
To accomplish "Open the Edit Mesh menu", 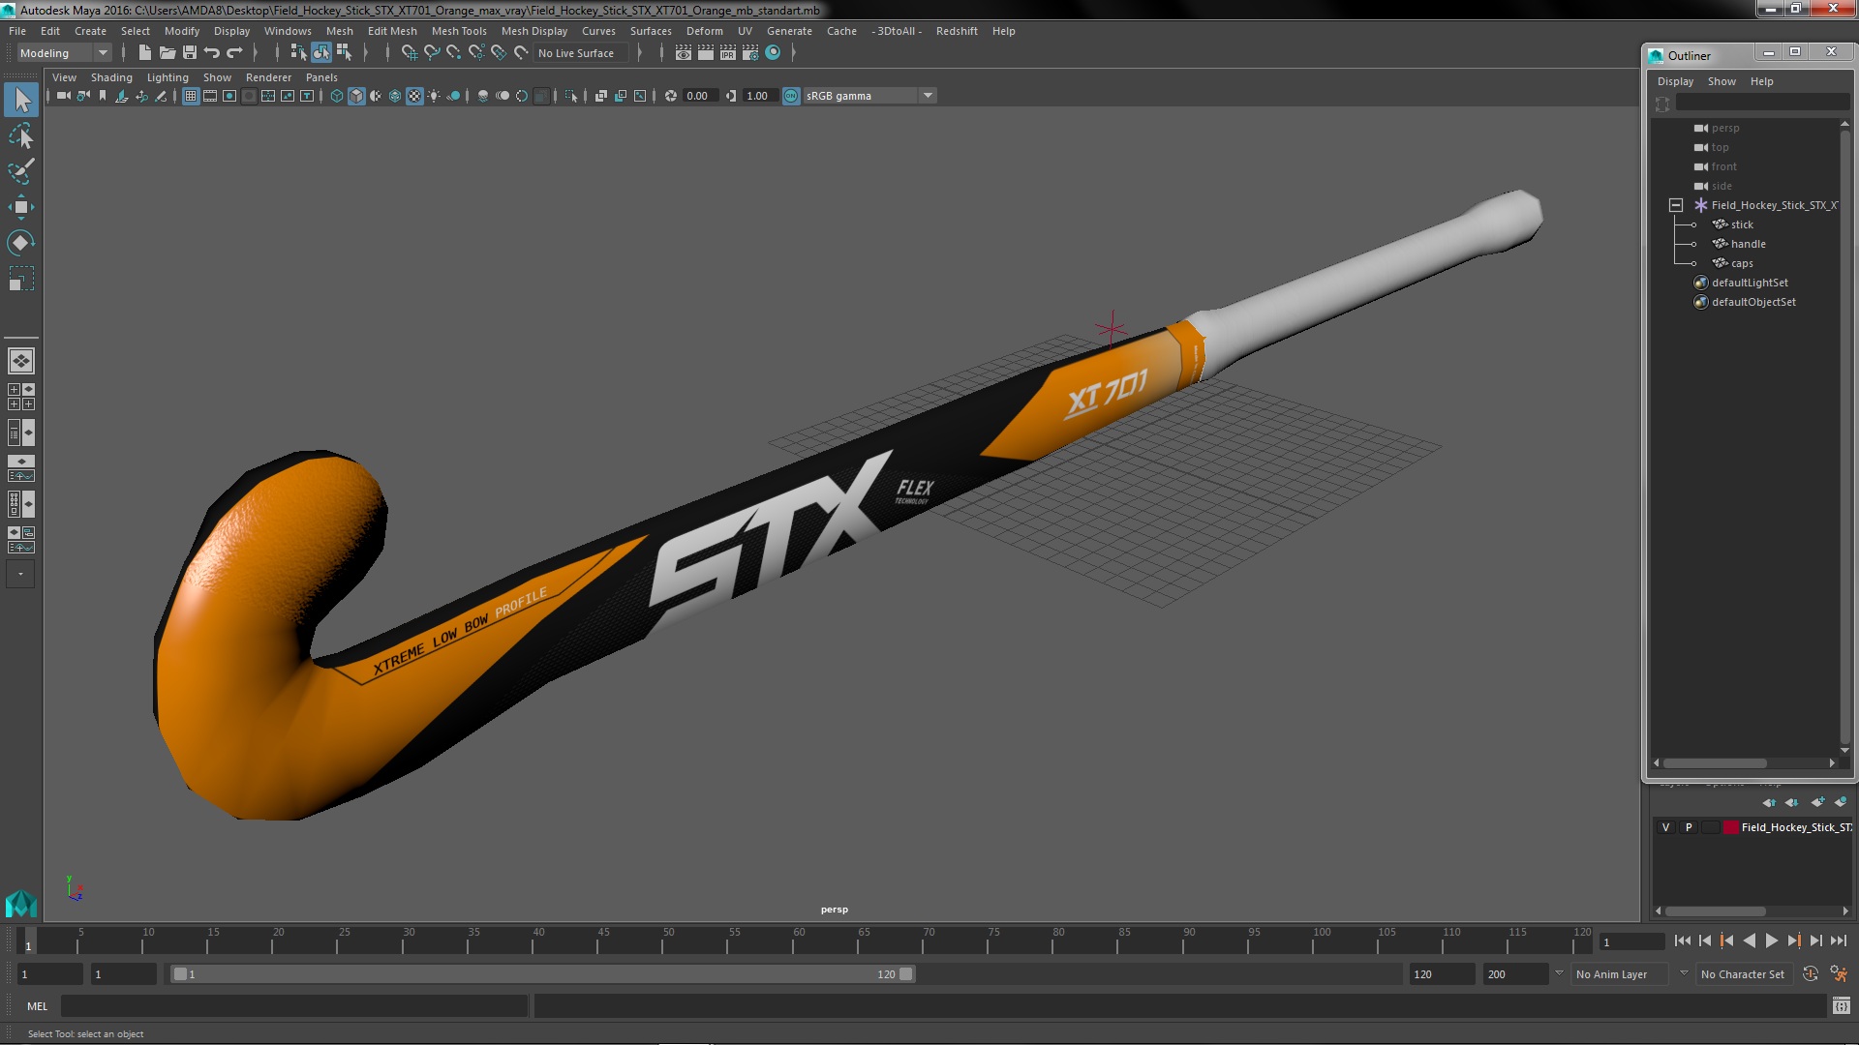I will [x=392, y=31].
